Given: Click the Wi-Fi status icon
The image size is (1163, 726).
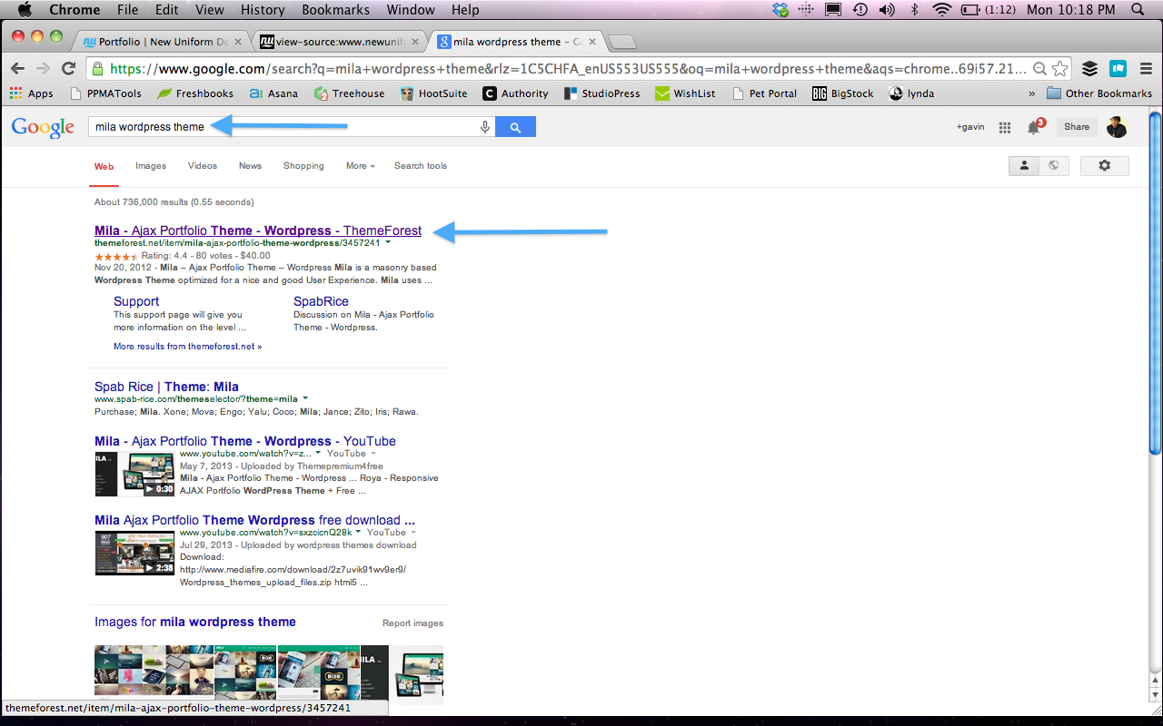Looking at the screenshot, I should tap(942, 10).
